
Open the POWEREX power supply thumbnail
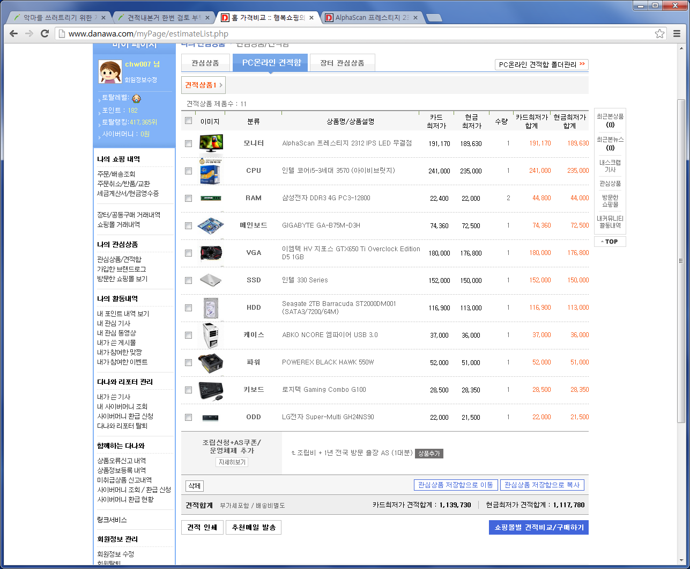(211, 362)
